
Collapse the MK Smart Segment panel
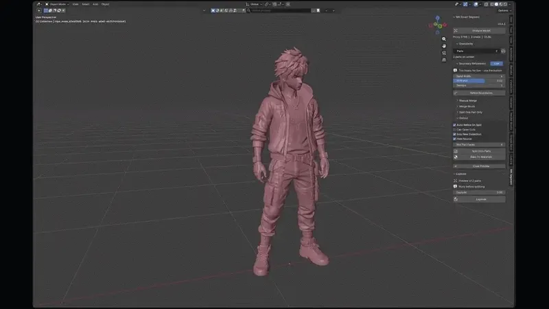(x=466, y=16)
